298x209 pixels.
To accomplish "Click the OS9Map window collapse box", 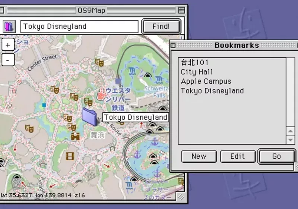I will point(181,10).
